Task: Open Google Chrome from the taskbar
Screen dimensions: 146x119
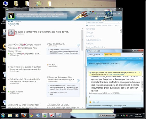Action: pyautogui.click(x=31, y=115)
